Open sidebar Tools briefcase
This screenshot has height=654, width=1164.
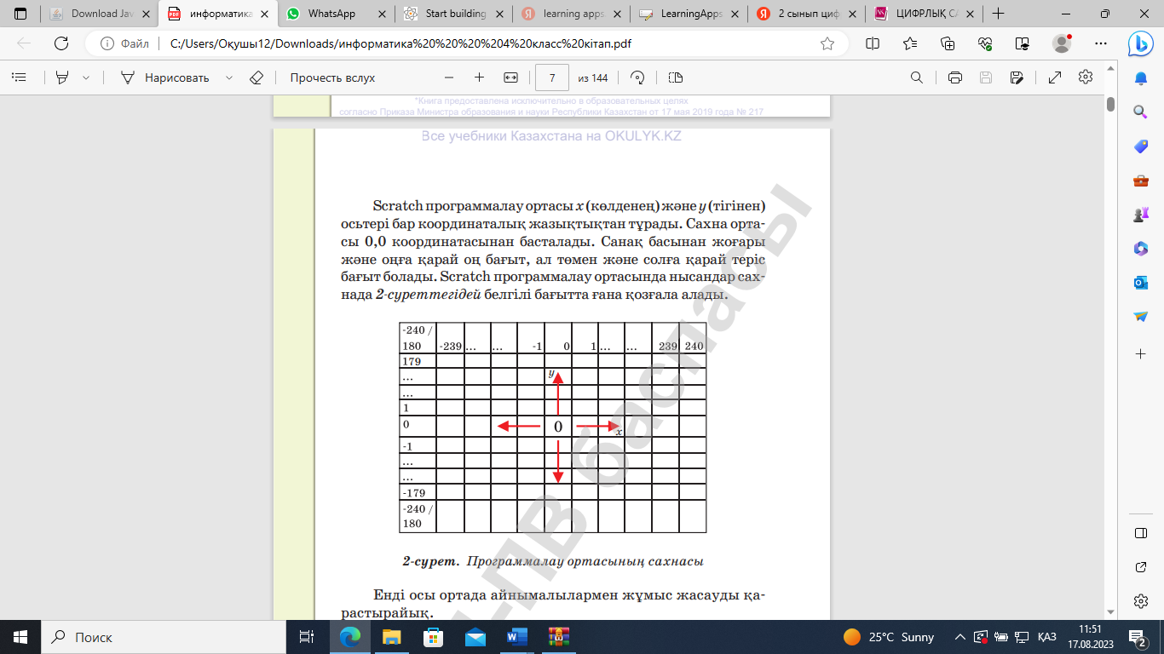click(x=1140, y=180)
